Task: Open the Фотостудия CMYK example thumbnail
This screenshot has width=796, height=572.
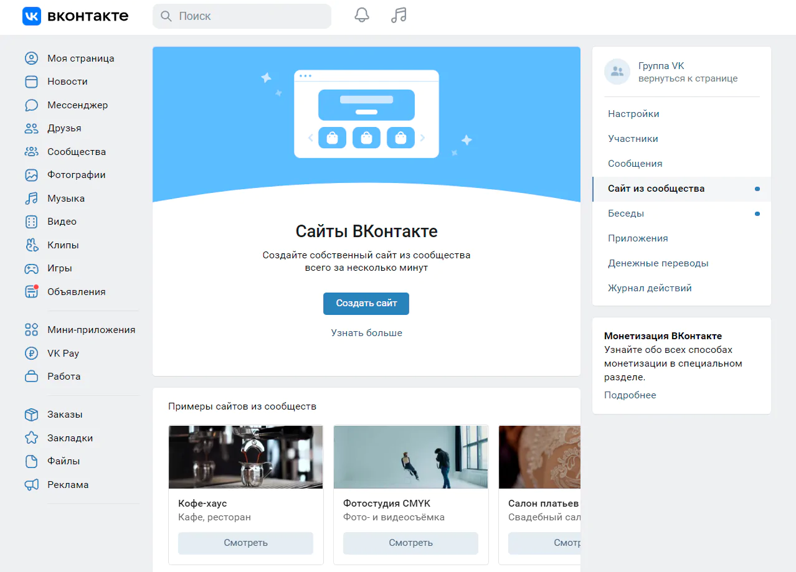Action: (410, 457)
